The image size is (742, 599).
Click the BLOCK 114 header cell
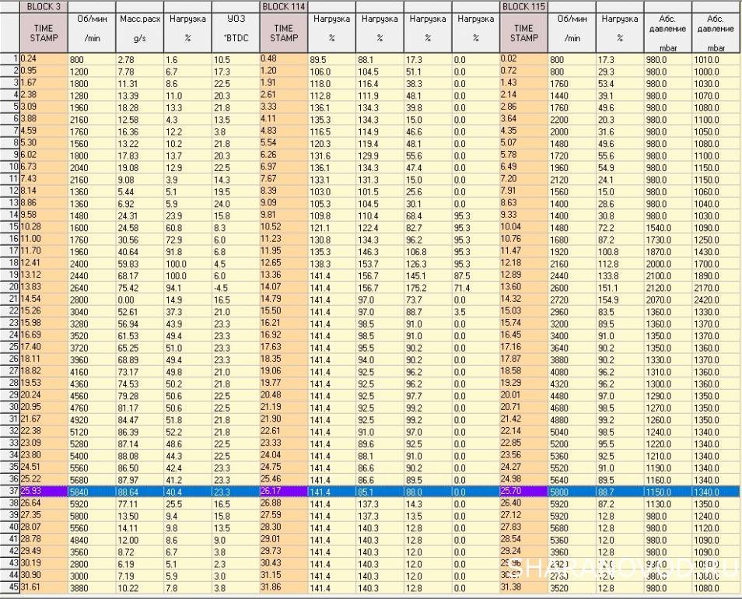(283, 5)
